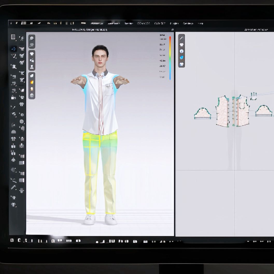Image resolution: width=274 pixels, height=274 pixels.
Task: Select the grey sphere icon in 3D window toolbar
Action: point(32,95)
